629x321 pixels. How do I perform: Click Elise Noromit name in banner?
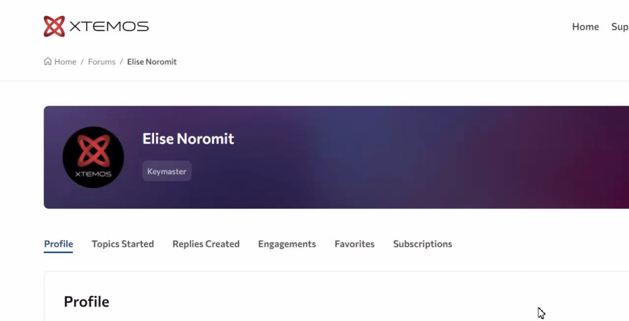(x=188, y=139)
